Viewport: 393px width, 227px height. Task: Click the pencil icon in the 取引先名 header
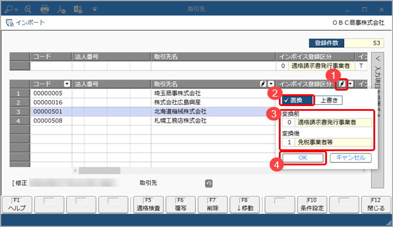pos(263,84)
